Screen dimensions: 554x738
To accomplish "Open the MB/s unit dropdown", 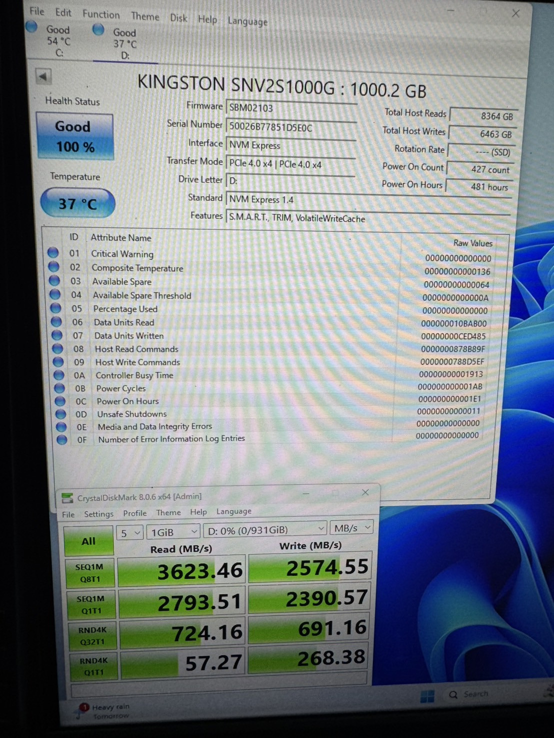I will tap(352, 528).
